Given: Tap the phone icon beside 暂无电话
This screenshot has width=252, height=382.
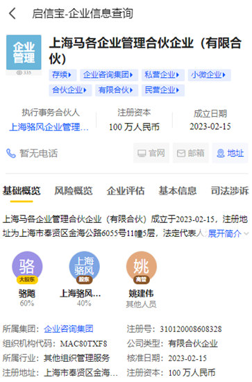Looking at the screenshot, I should pyautogui.click(x=10, y=153).
